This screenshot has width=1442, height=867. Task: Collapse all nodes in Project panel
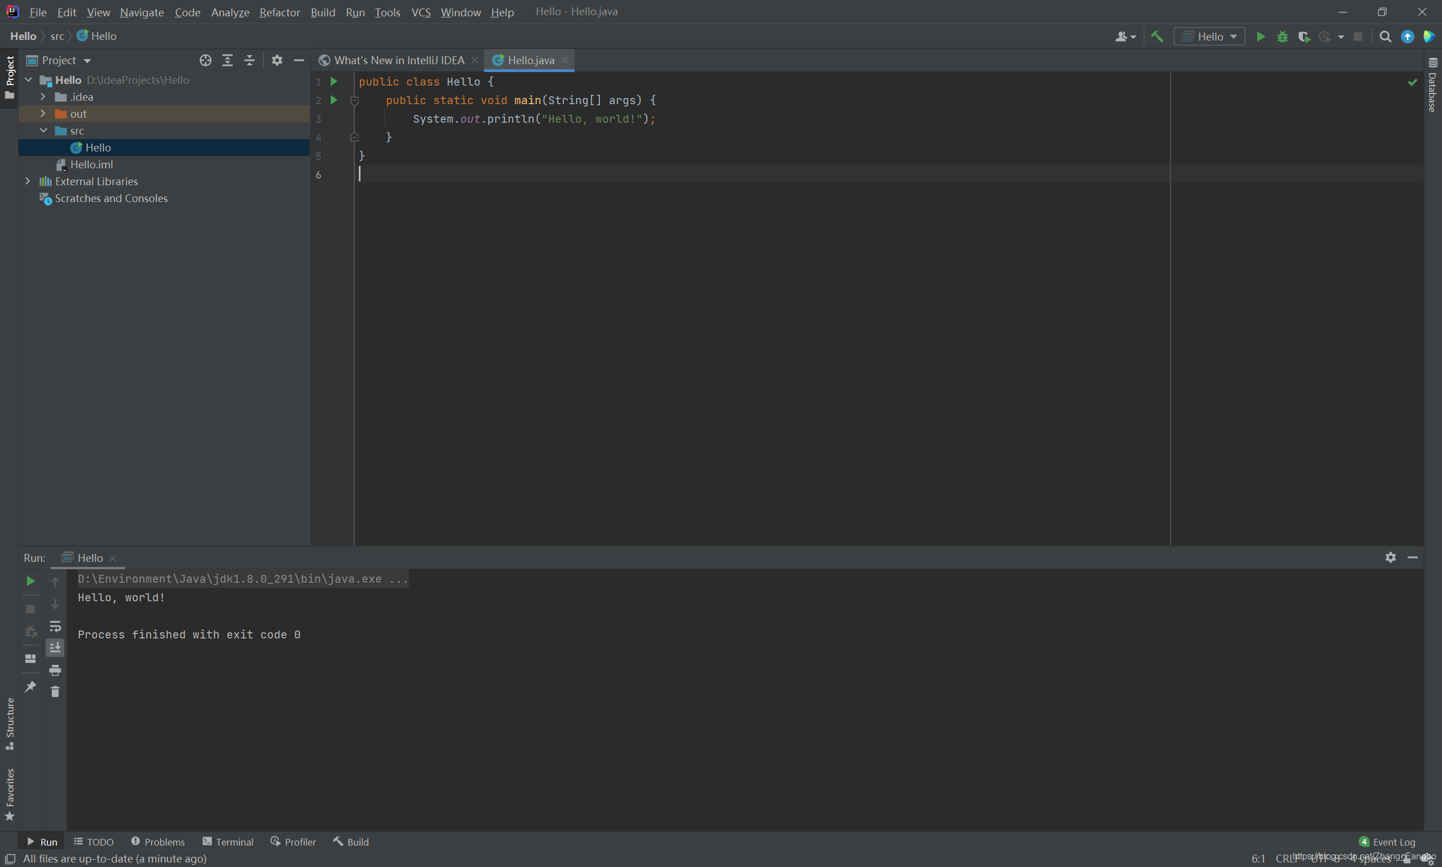pos(250,60)
